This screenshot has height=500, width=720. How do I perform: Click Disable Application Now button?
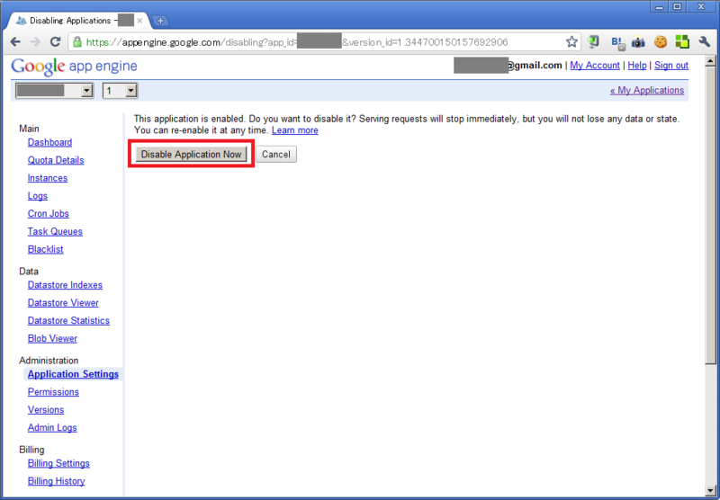(191, 154)
